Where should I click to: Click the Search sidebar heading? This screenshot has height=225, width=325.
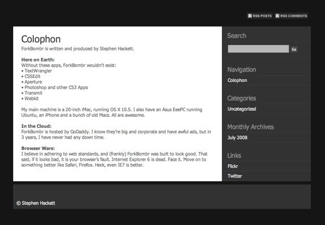click(x=237, y=36)
